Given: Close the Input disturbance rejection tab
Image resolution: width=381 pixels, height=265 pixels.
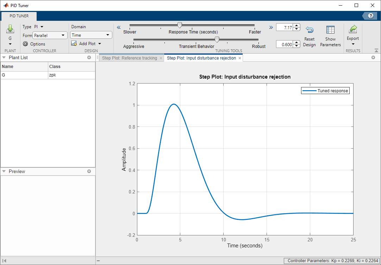Looking at the screenshot, I should click(240, 58).
